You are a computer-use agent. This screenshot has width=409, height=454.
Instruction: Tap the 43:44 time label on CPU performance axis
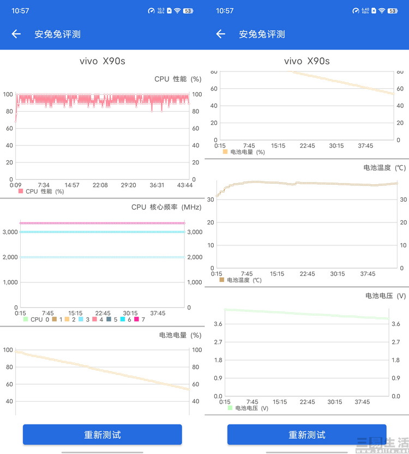(x=185, y=185)
